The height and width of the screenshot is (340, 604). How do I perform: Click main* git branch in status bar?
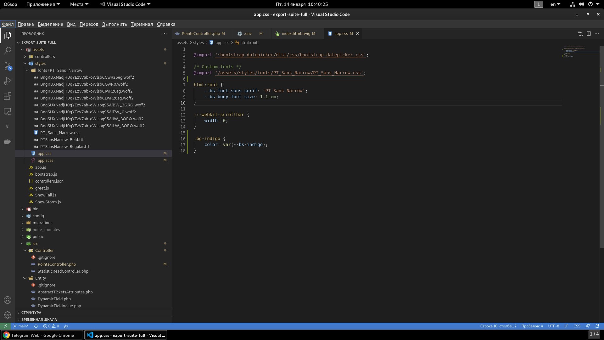[x=21, y=326]
